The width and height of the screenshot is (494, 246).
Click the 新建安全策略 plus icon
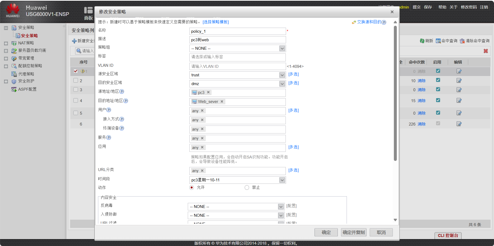pos(74,41)
